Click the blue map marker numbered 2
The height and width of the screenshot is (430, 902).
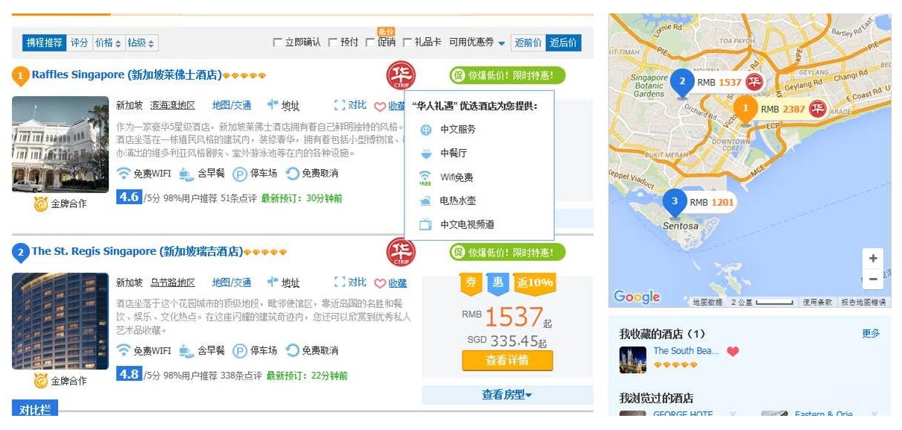click(x=681, y=83)
